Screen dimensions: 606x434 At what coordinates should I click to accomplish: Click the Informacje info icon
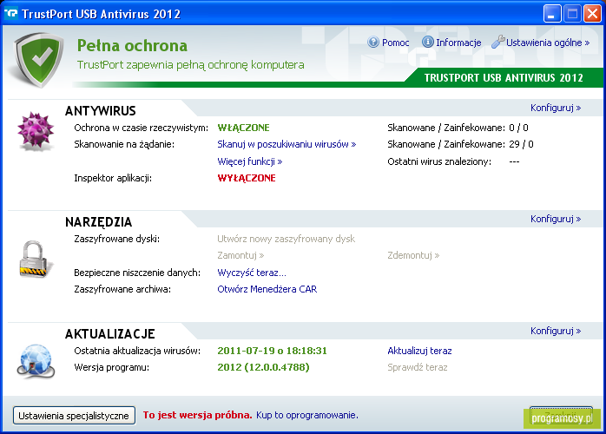click(x=427, y=42)
